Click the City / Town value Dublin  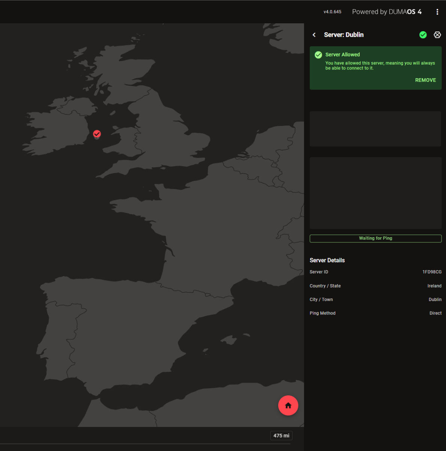click(x=435, y=300)
